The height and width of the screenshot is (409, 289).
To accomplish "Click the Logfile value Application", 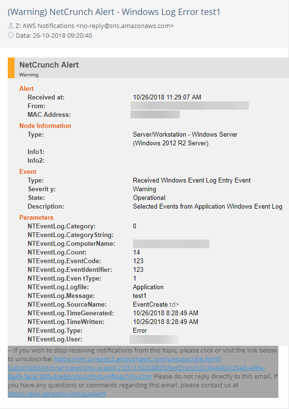I will (148, 287).
